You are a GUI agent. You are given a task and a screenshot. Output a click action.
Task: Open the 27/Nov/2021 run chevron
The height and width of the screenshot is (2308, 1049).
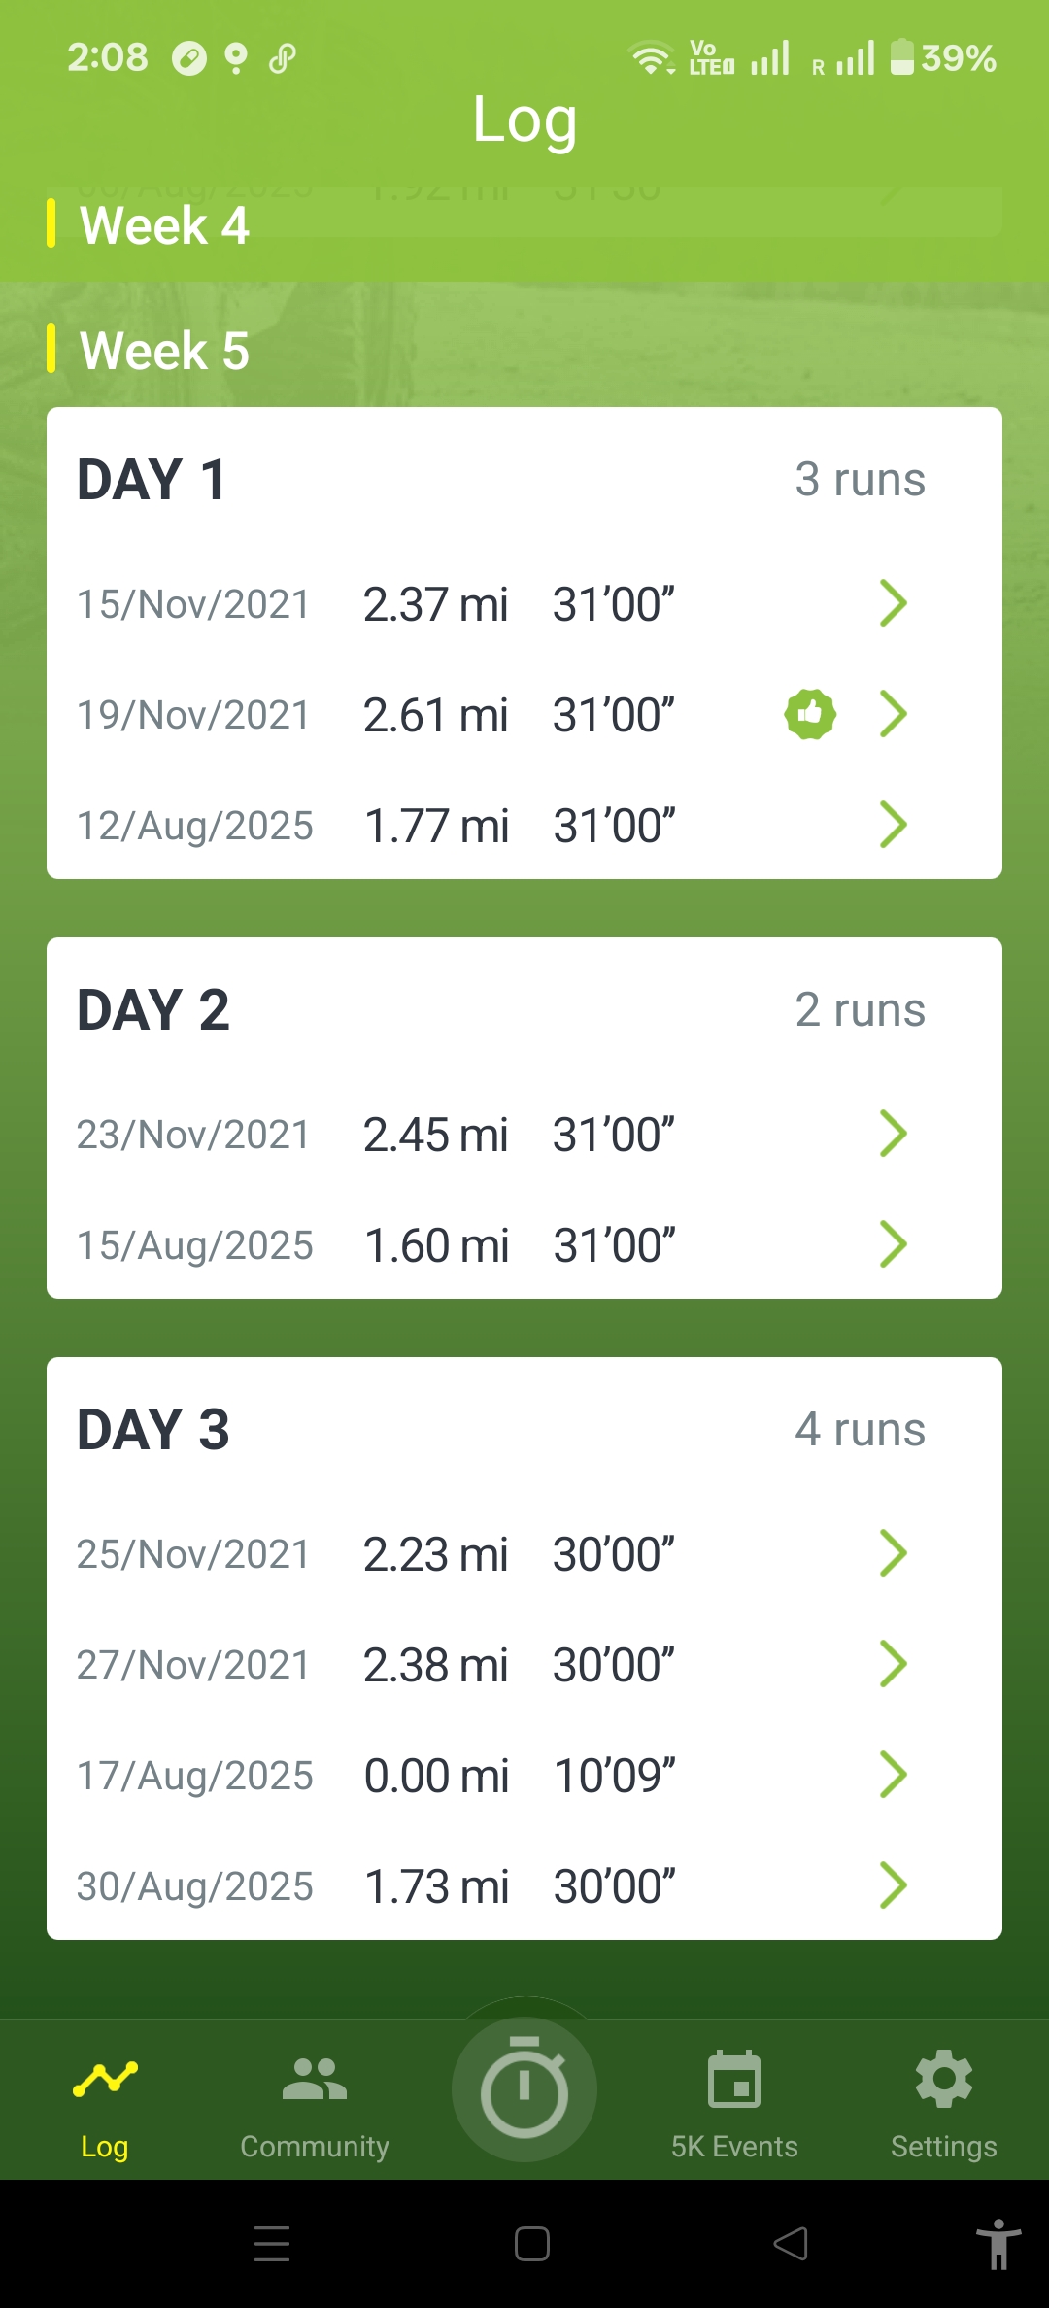(893, 1664)
